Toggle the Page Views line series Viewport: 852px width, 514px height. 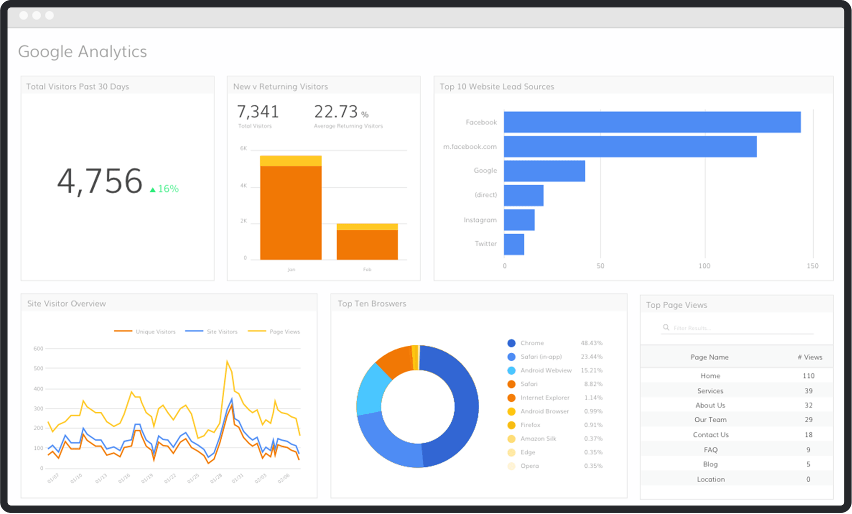(x=274, y=331)
